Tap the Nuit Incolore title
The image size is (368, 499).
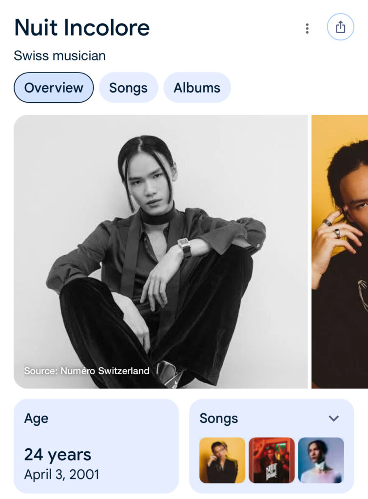pos(82,28)
